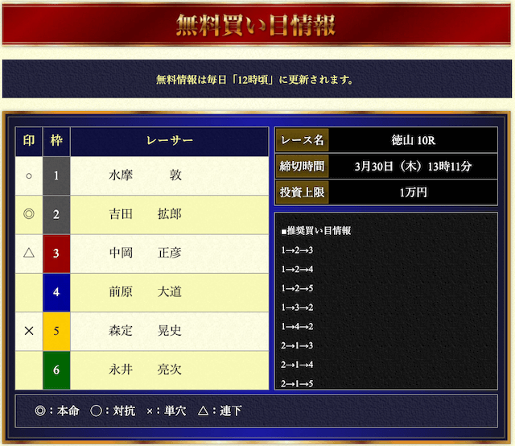This screenshot has height=446, width=515.
Task: Click the 無料買い目情報 title banner
Action: point(256,25)
